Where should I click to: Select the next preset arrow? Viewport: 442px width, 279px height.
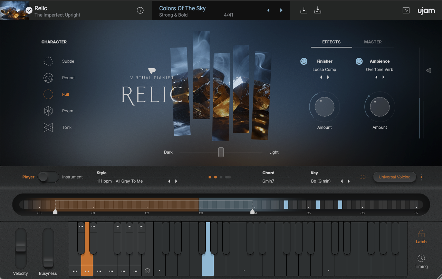coord(281,10)
